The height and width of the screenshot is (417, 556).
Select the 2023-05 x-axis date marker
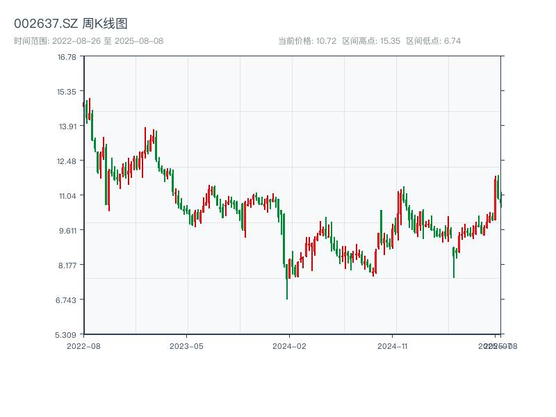186,345
